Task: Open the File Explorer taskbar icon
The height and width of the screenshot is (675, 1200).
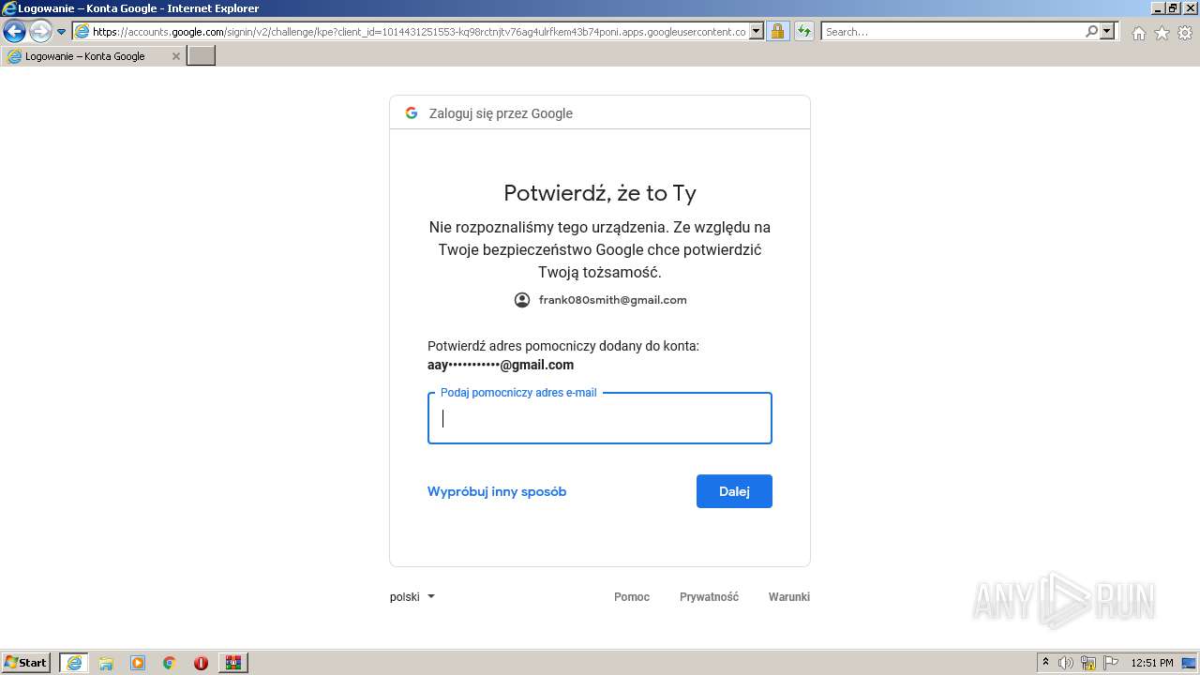Action: pos(106,663)
